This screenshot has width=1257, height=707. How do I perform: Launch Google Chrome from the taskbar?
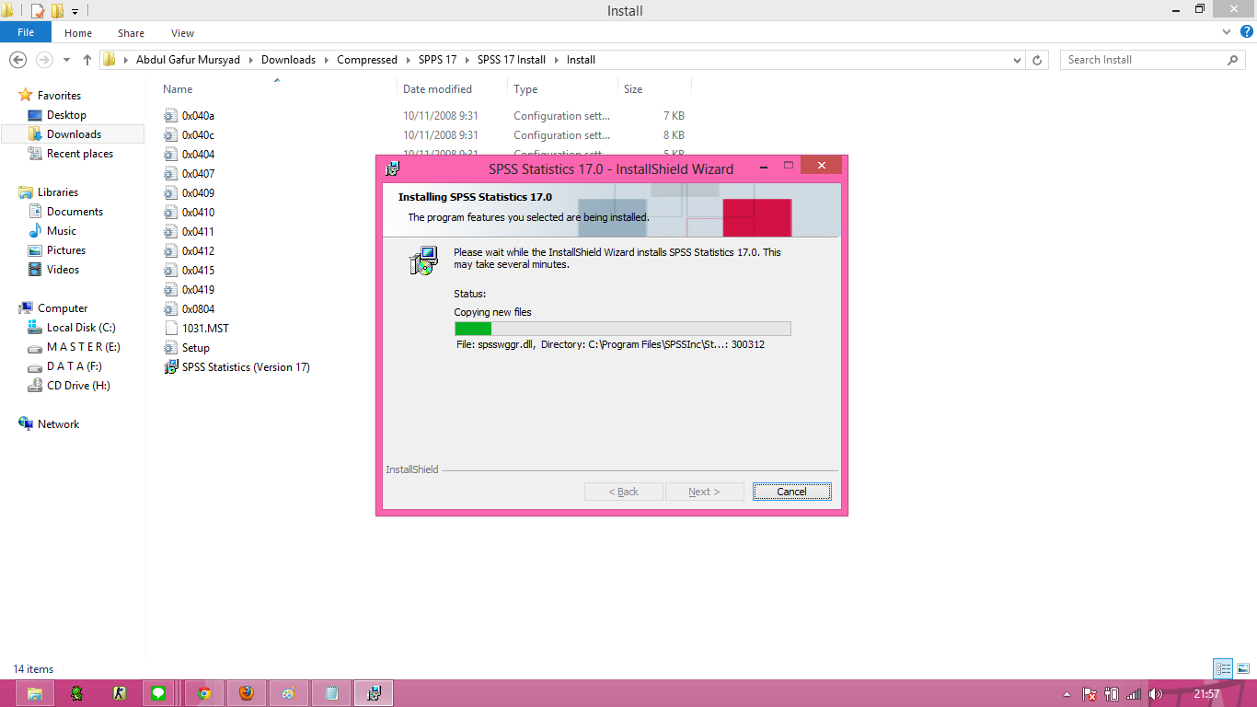203,693
